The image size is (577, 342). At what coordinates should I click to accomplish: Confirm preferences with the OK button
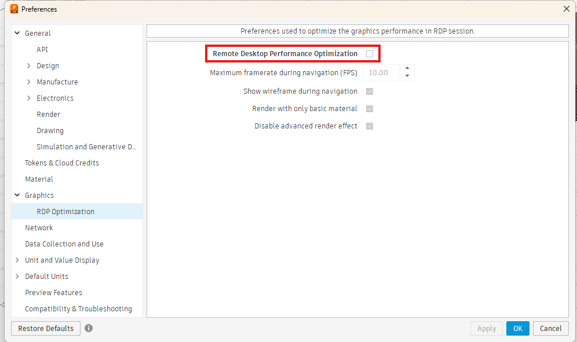tap(518, 328)
